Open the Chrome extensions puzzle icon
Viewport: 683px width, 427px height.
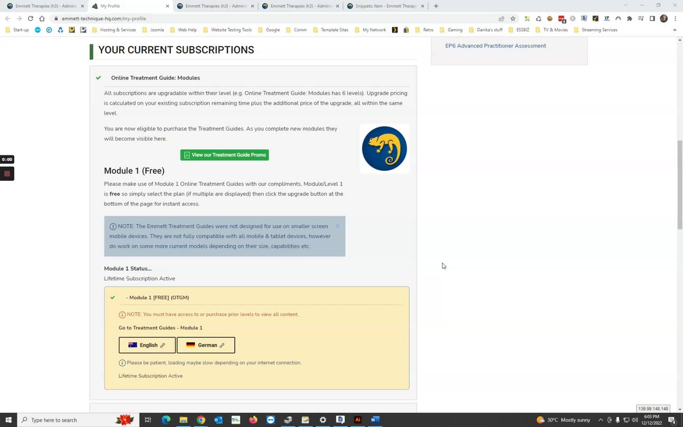pos(630,18)
